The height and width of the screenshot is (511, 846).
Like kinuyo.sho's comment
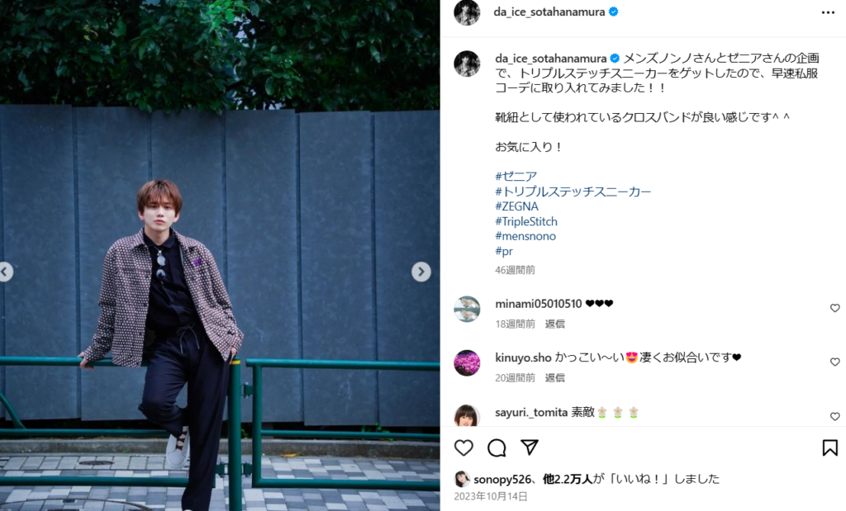tap(834, 362)
